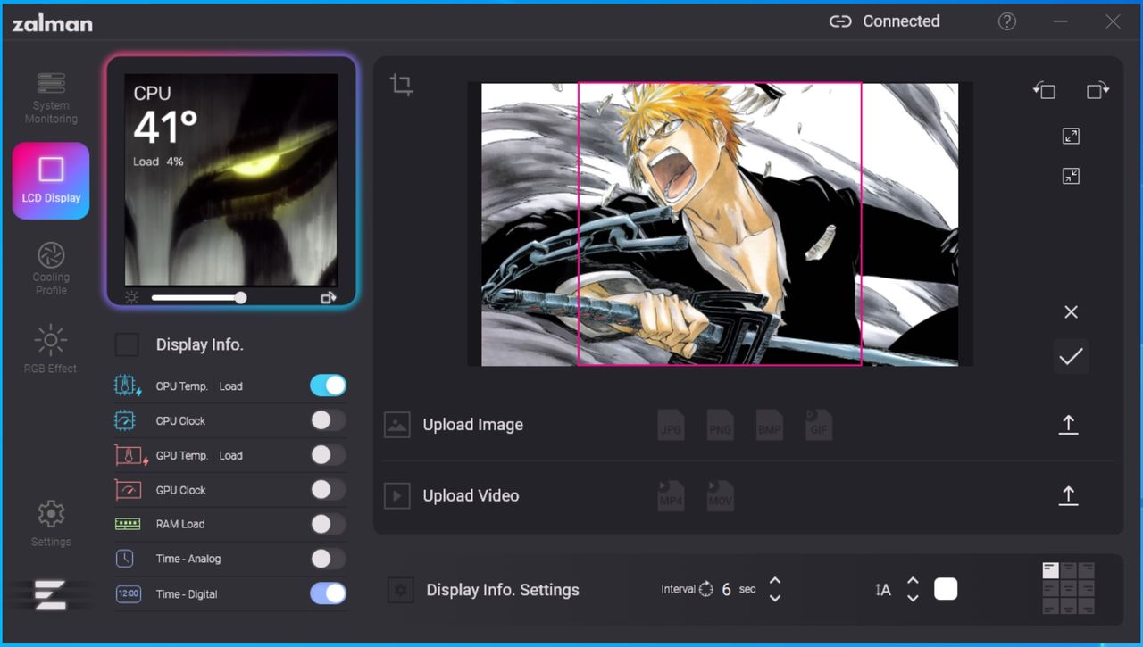The width and height of the screenshot is (1143, 647).
Task: Click the font size A icon
Action: [x=882, y=590]
